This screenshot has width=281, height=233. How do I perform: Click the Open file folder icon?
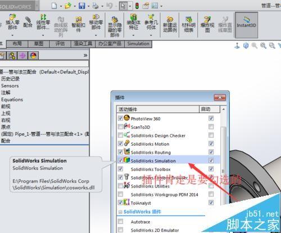[68, 6]
